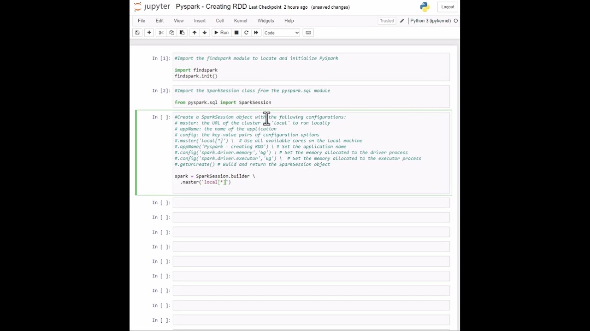The width and height of the screenshot is (590, 331).
Task: Open the command palette keyboard icon
Action: point(308,33)
